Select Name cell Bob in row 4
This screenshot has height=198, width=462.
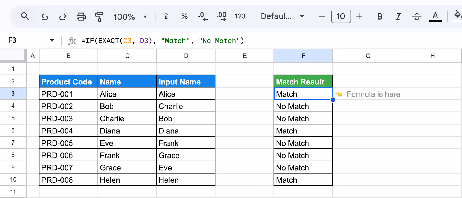click(127, 106)
